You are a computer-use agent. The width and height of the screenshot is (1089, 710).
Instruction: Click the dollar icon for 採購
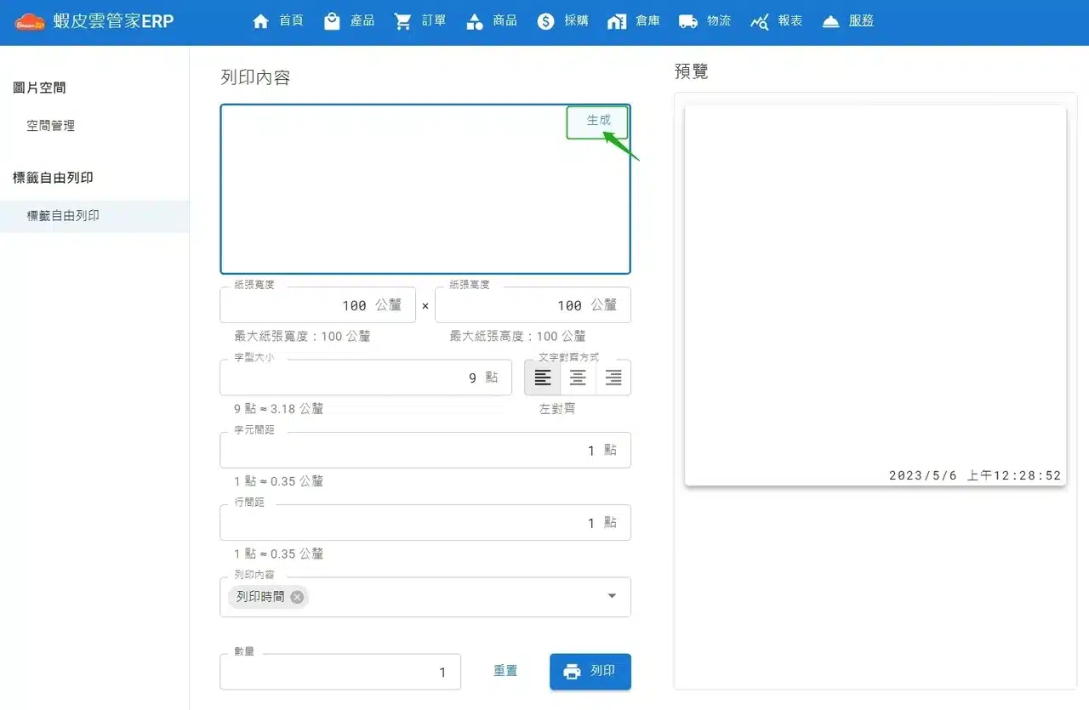pos(545,21)
